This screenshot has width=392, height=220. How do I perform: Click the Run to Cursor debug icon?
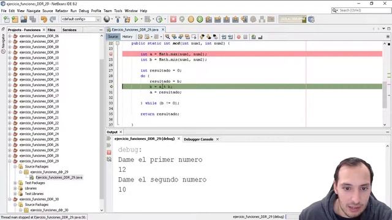pos(244,19)
